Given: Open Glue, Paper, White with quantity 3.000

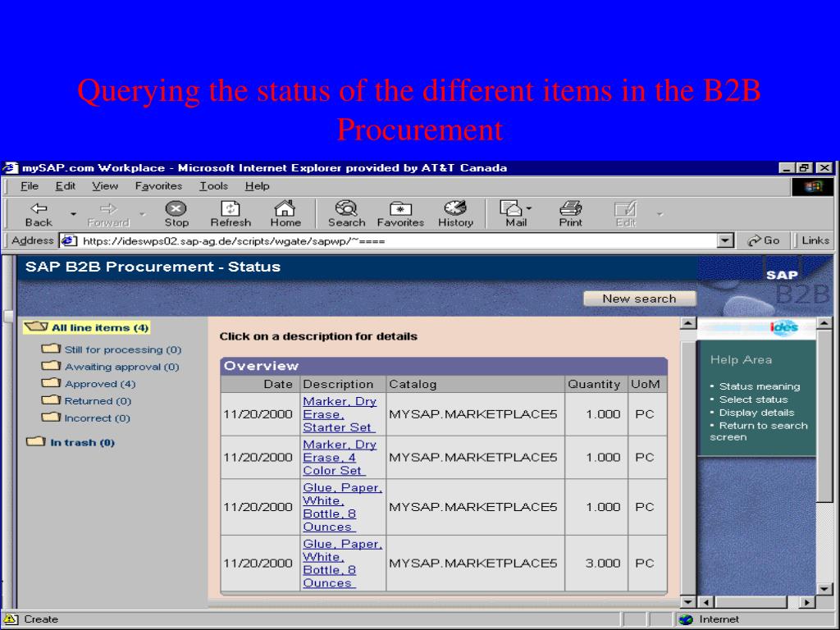Looking at the screenshot, I should click(x=342, y=563).
